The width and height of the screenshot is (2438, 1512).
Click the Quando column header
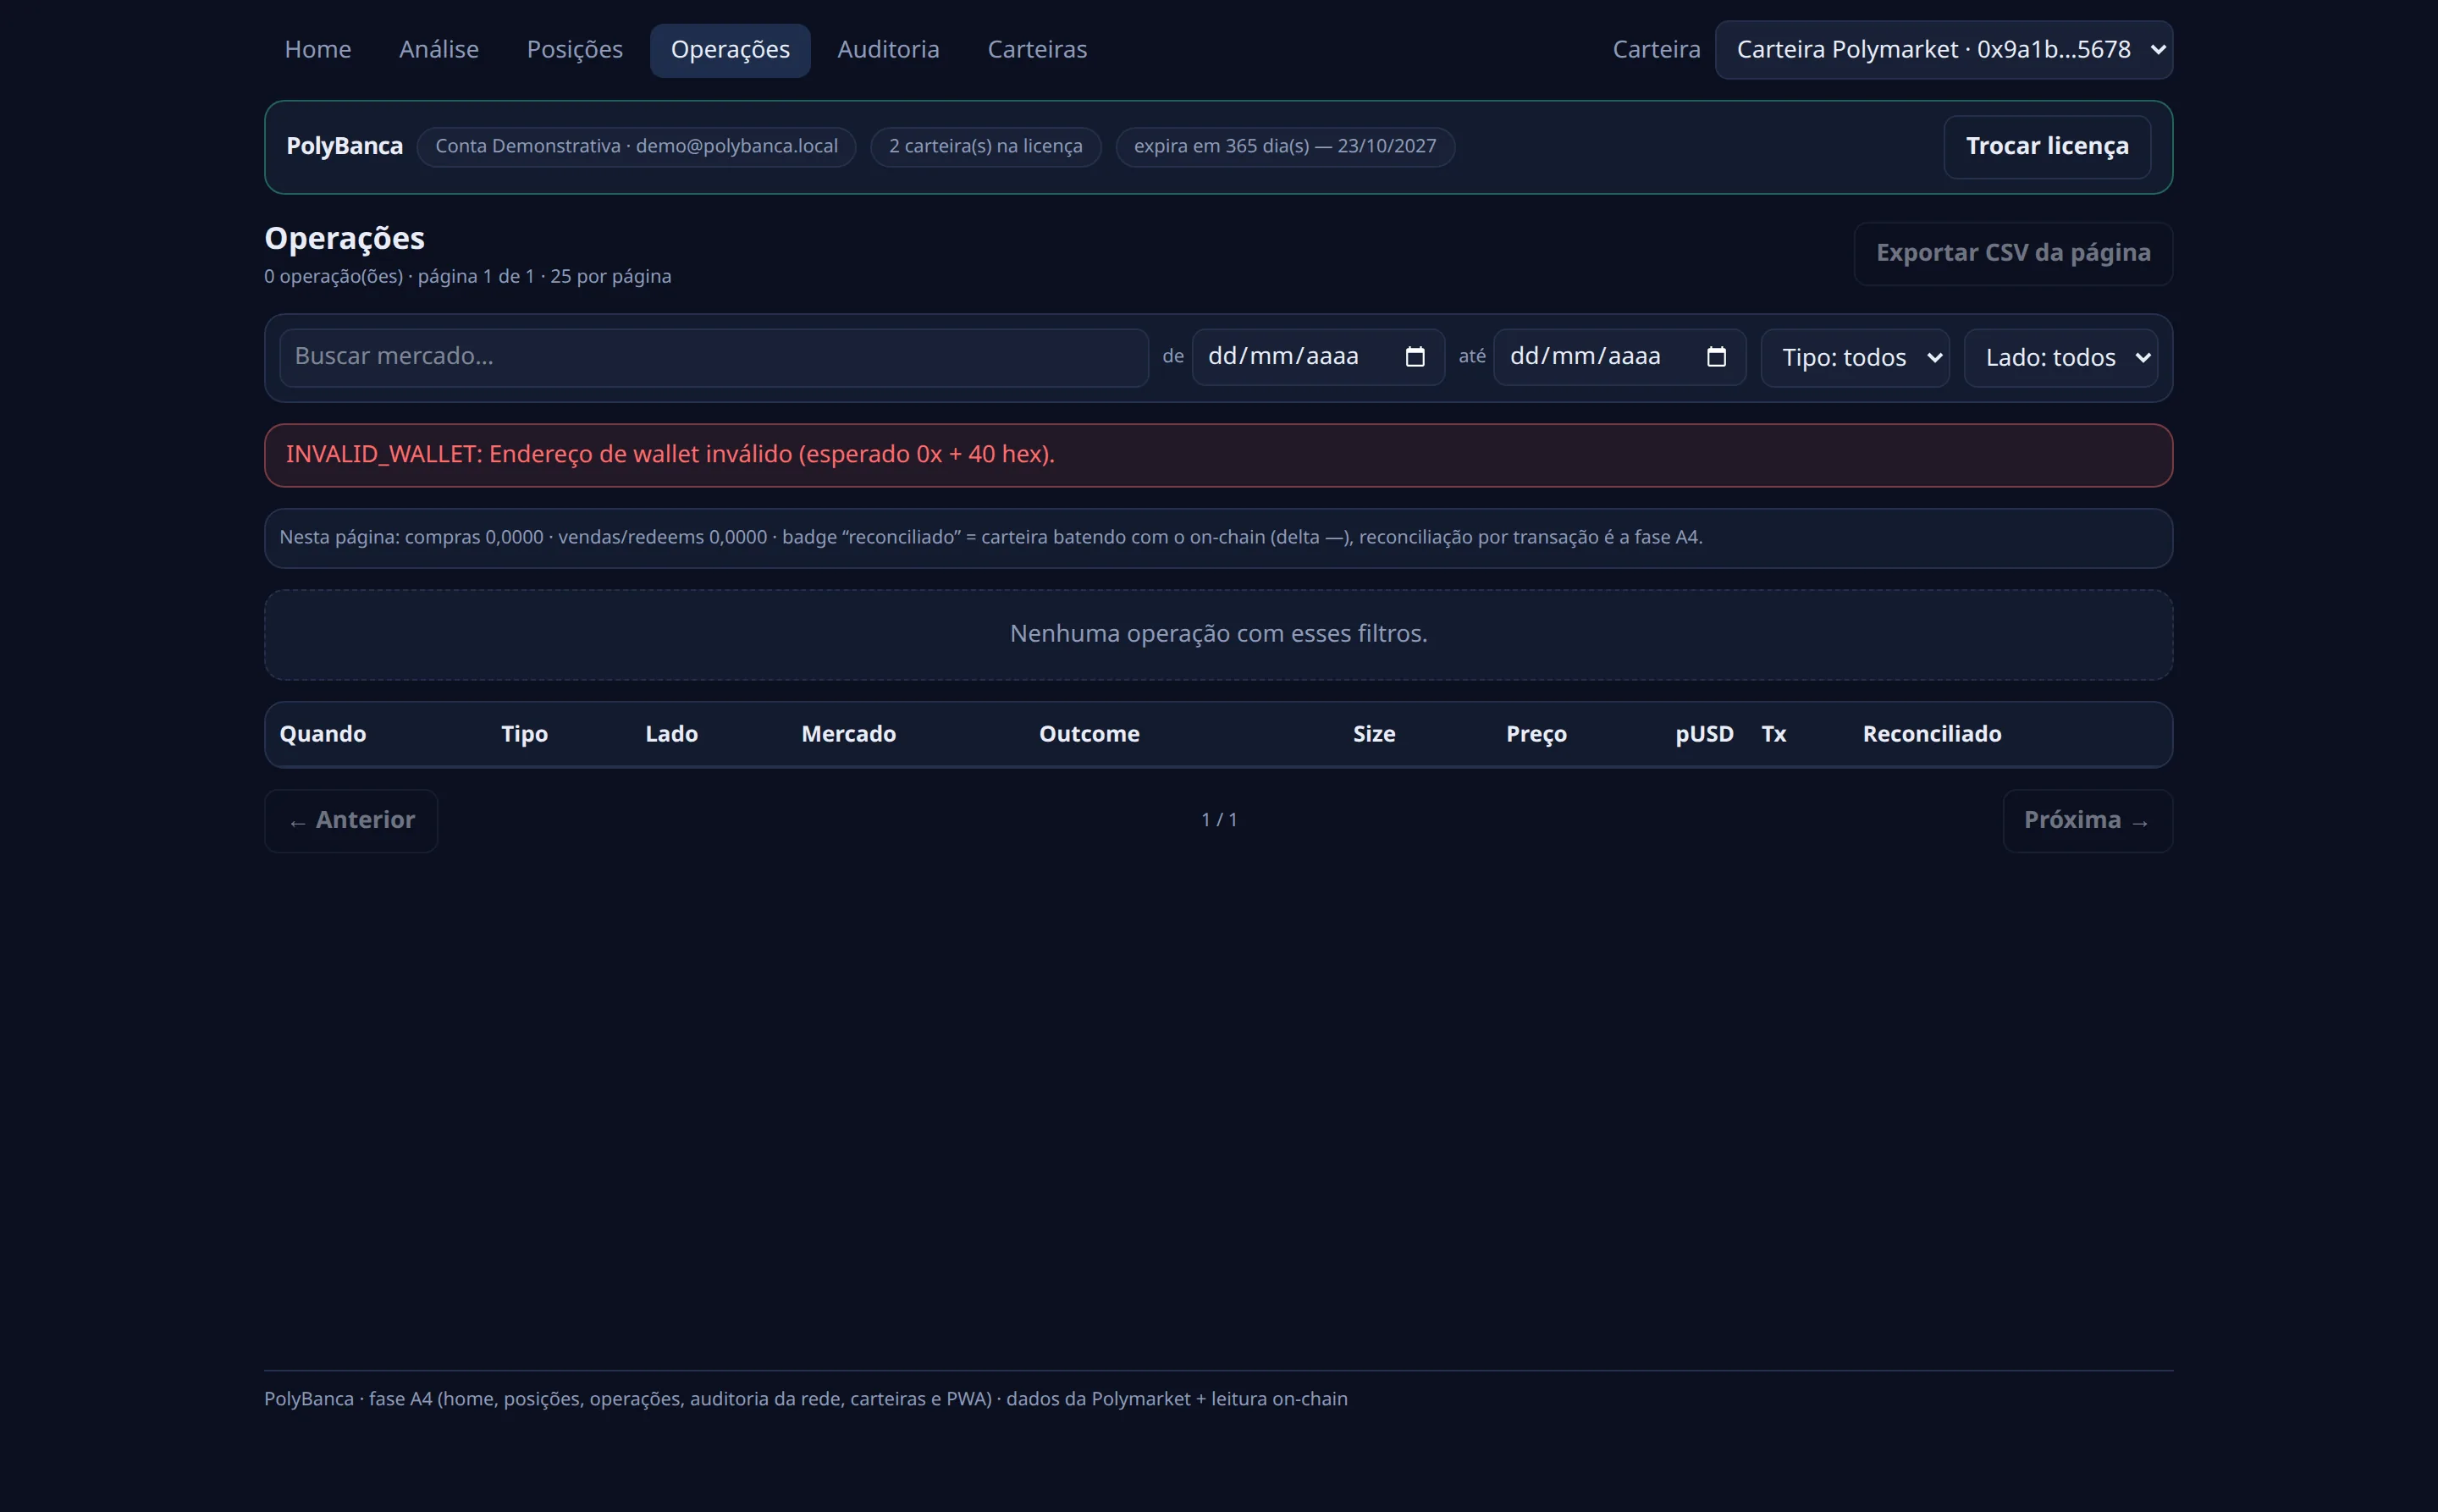click(x=323, y=734)
